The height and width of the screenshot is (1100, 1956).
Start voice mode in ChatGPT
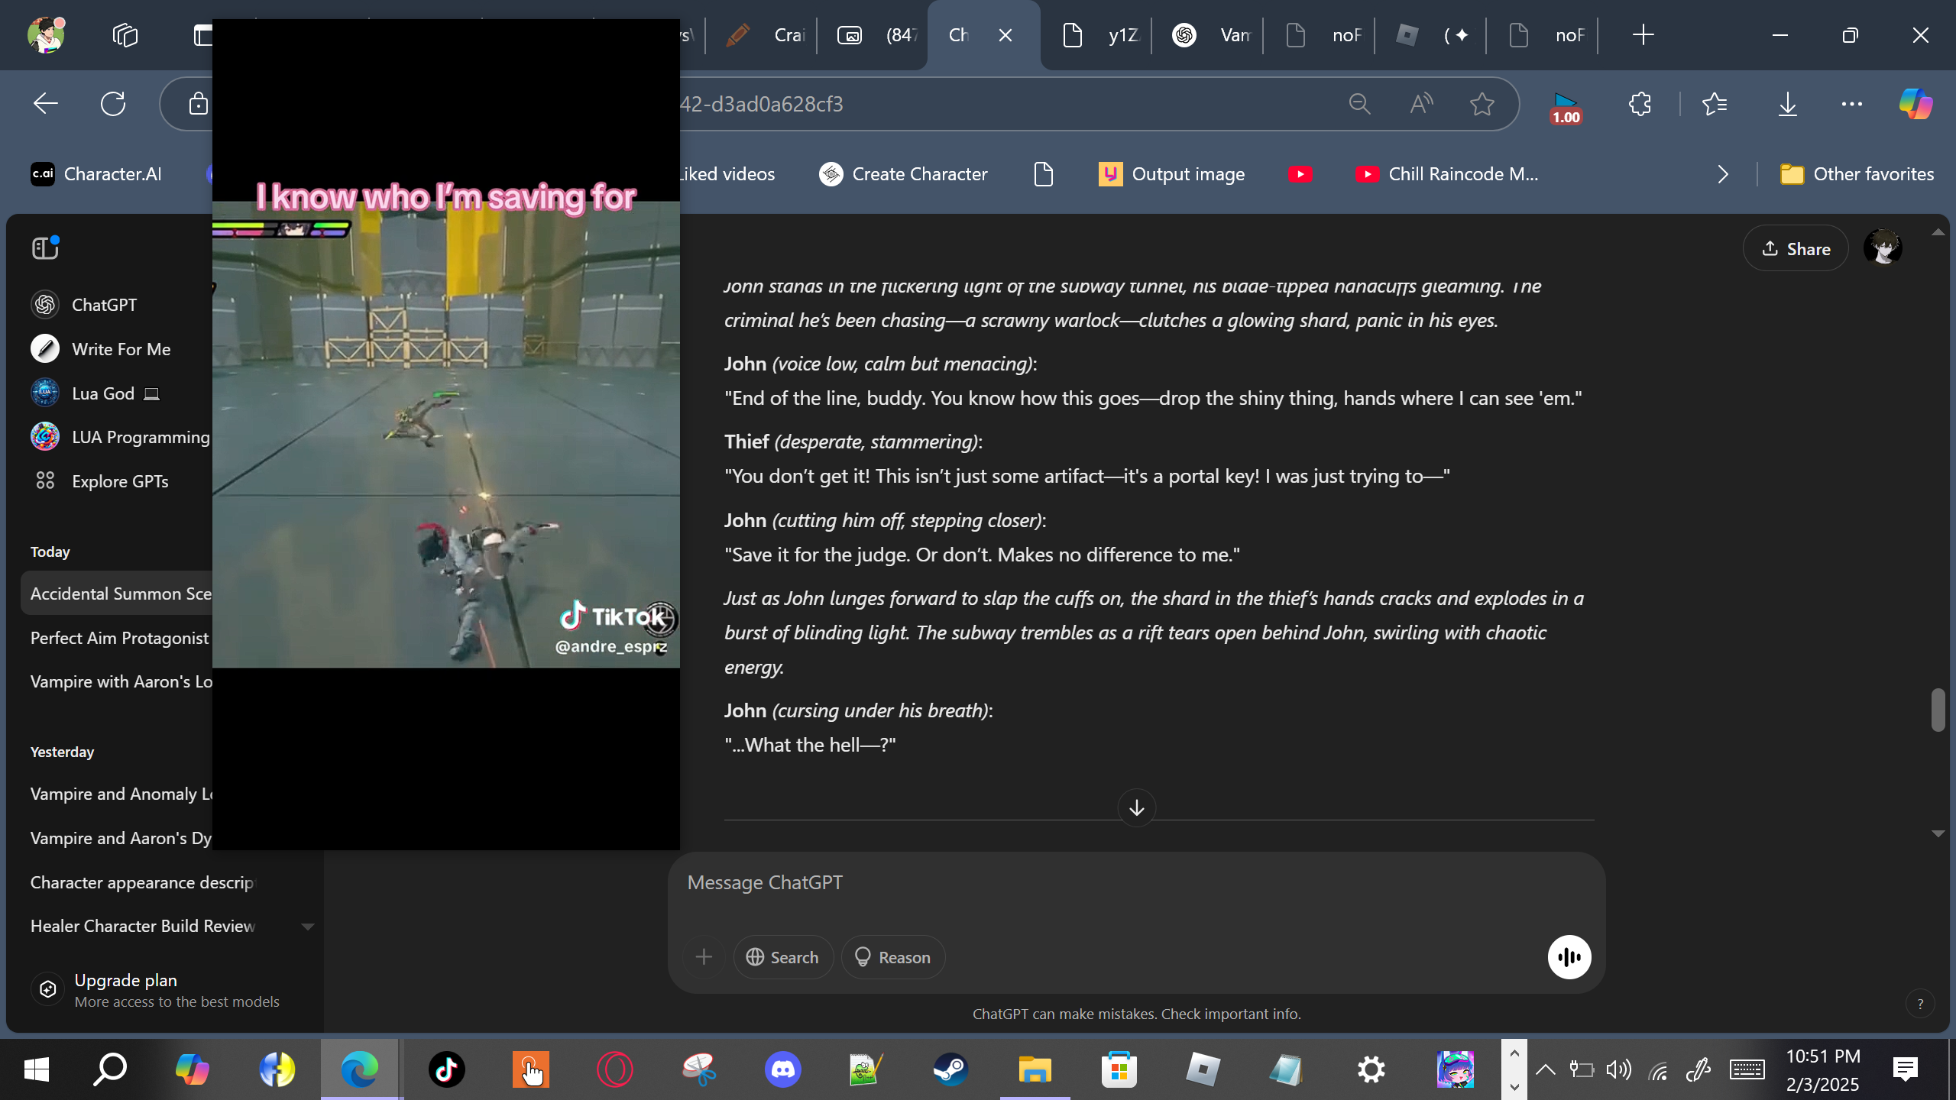click(1569, 957)
